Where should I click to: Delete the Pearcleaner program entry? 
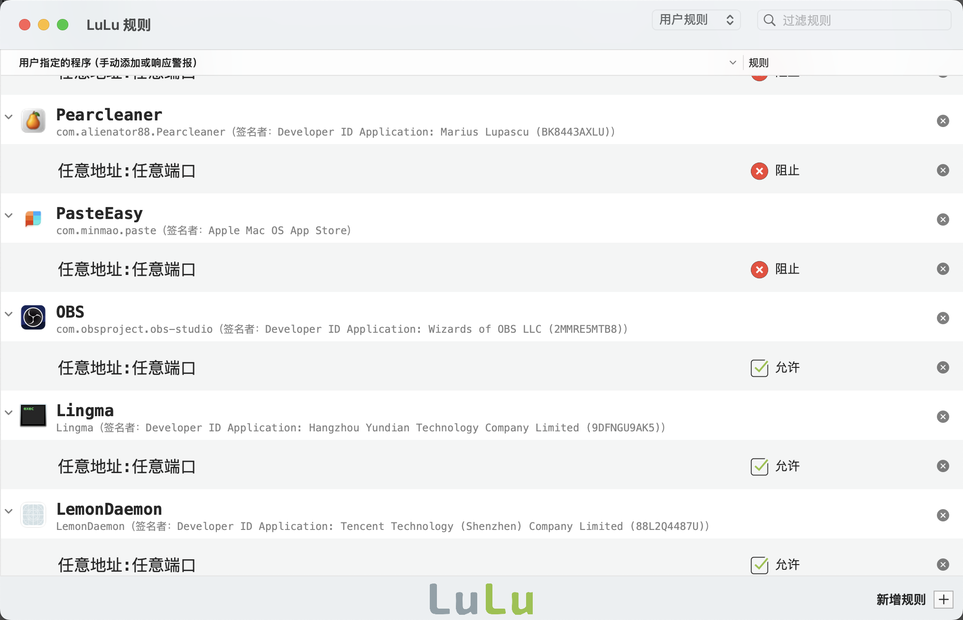point(943,121)
